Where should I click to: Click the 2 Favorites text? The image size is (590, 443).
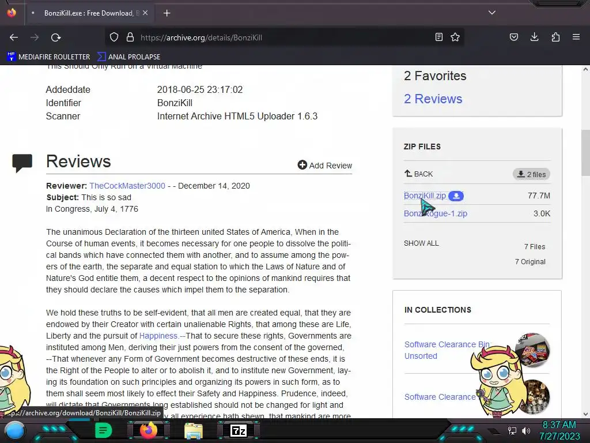pyautogui.click(x=435, y=76)
